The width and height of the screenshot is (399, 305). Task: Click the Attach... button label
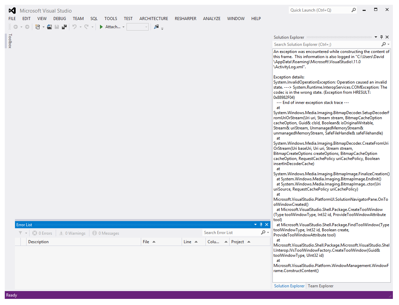point(113,27)
